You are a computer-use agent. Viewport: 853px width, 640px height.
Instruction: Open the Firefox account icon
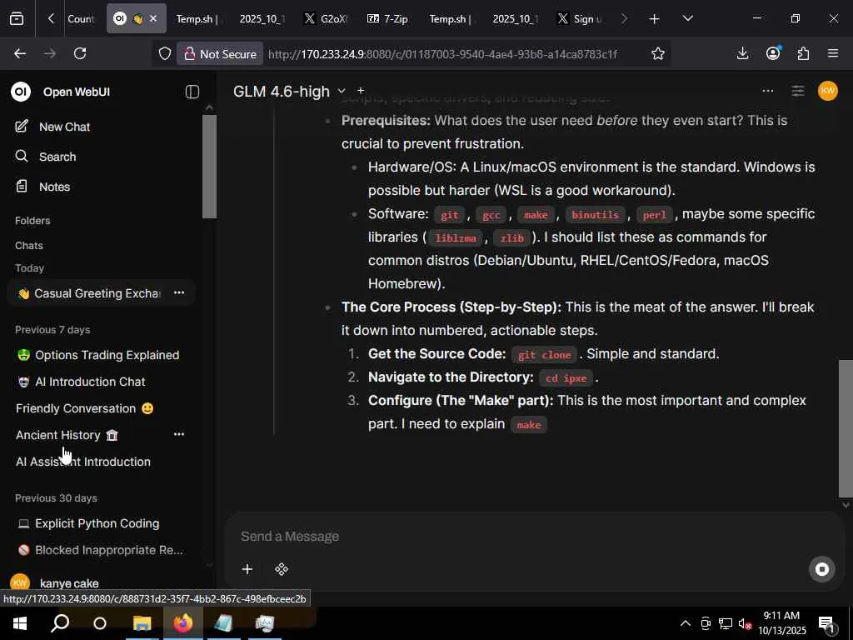click(773, 53)
